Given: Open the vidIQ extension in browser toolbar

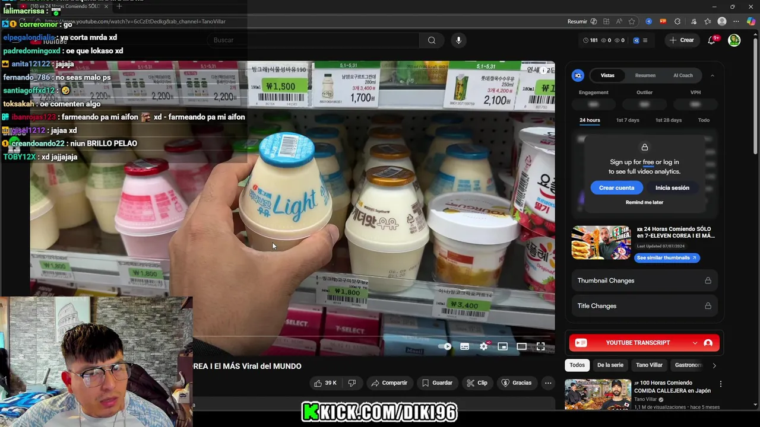Looking at the screenshot, I should (x=648, y=21).
